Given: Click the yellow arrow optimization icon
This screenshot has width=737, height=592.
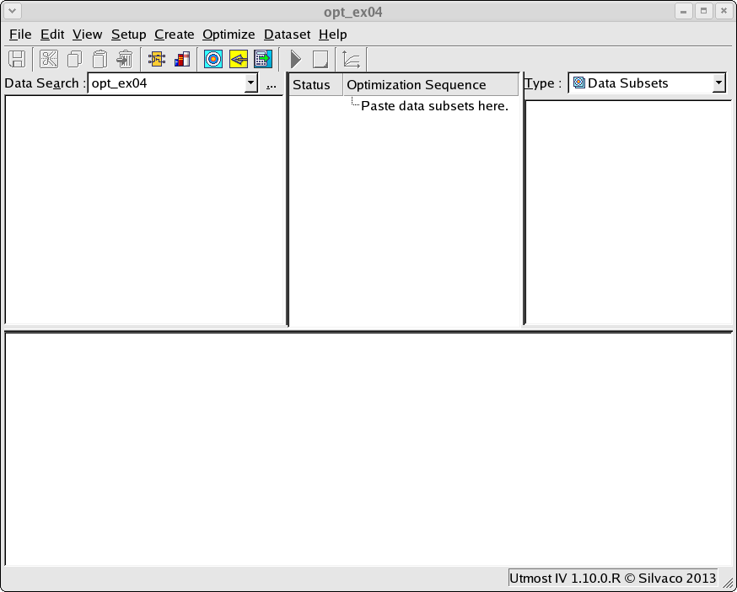Looking at the screenshot, I should point(239,60).
